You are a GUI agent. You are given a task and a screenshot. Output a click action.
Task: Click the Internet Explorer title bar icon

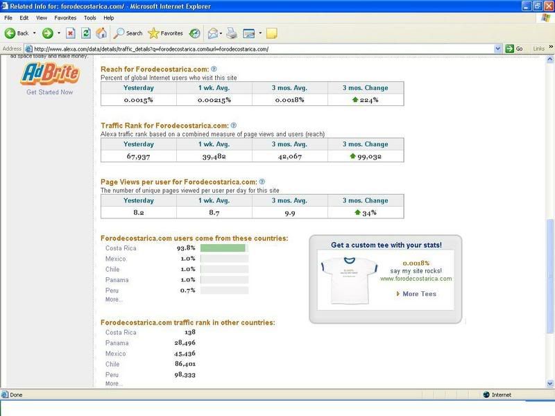tap(5, 6)
